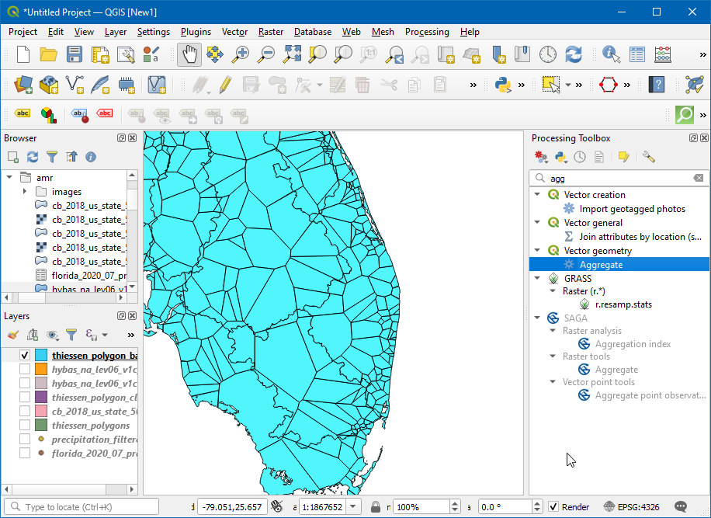The image size is (711, 518).
Task: Save the project with the floppy disk icon
Action: [x=74, y=54]
